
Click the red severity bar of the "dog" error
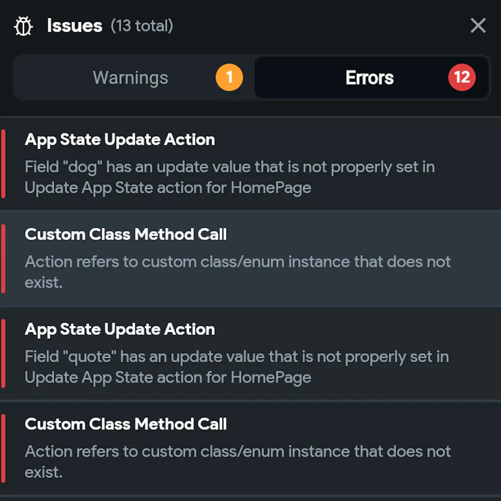(3, 164)
